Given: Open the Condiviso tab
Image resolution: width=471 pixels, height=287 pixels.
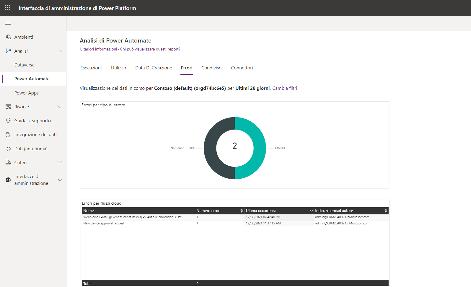Looking at the screenshot, I should coord(211,68).
